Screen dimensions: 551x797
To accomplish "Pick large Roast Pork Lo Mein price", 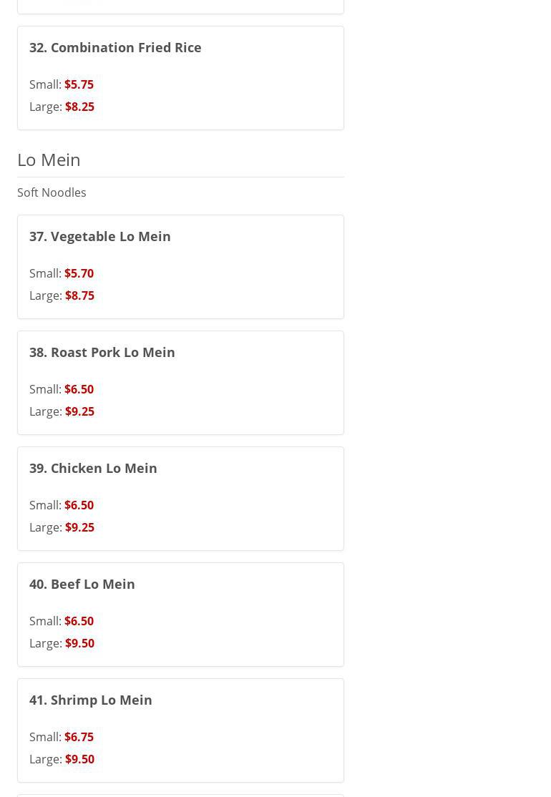I will point(79,411).
